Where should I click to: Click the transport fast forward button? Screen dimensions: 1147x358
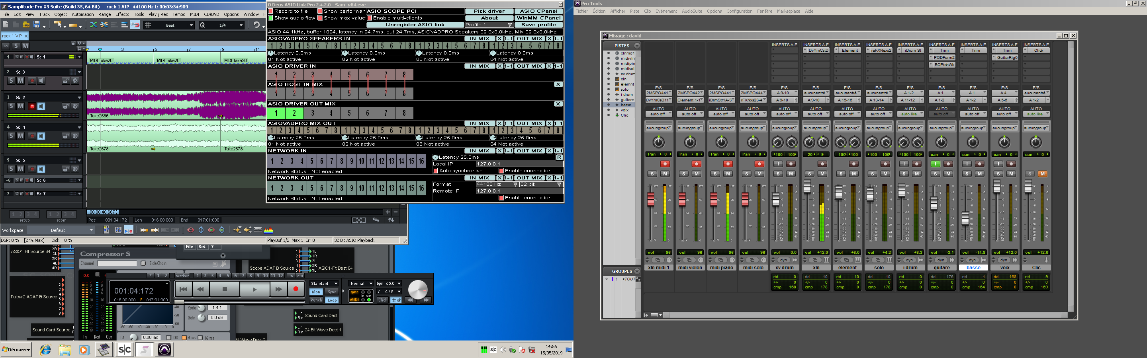(x=279, y=289)
